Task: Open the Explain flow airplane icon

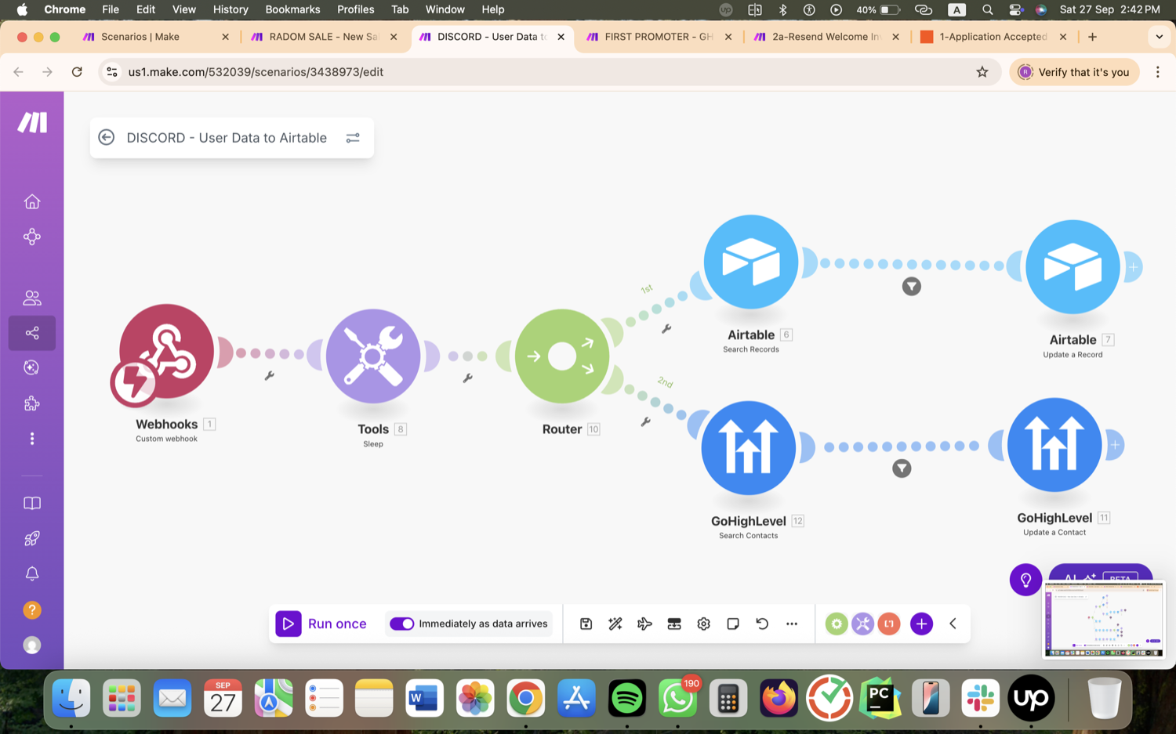Action: tap(644, 624)
